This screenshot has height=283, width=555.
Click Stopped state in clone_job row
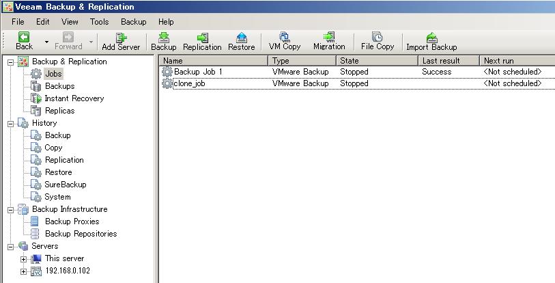pos(354,83)
